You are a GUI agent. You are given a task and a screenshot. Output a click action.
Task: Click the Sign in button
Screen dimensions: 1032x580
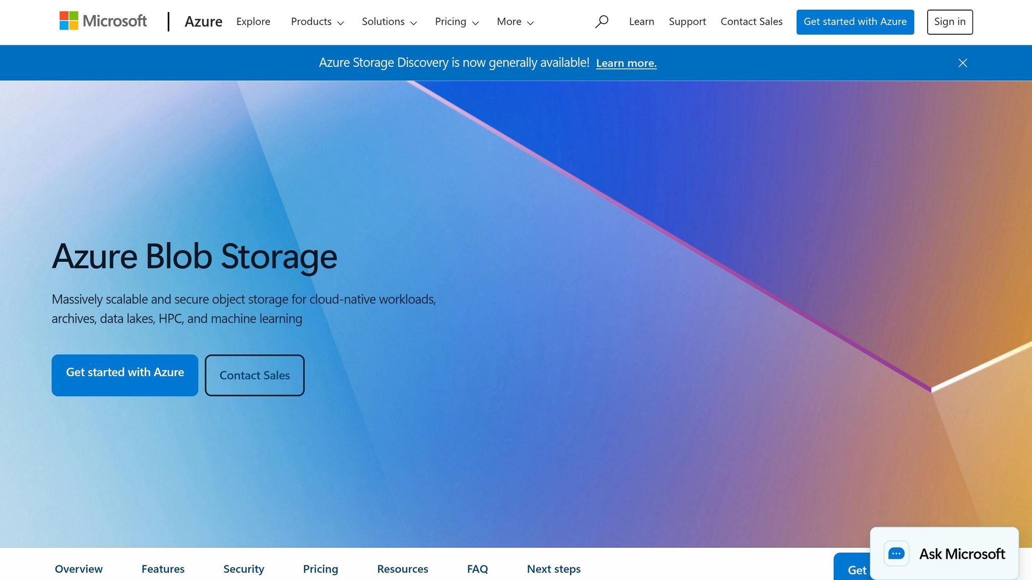click(x=950, y=22)
